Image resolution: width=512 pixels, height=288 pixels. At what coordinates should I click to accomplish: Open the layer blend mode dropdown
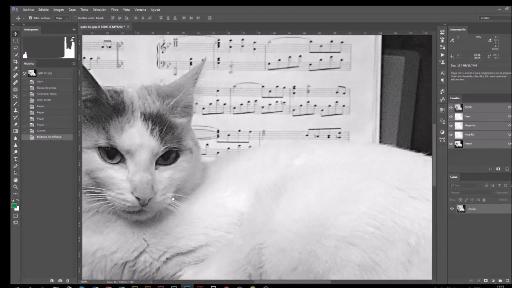(x=471, y=193)
